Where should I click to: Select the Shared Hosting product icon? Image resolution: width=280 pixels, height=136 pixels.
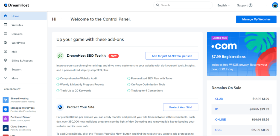[6, 100]
